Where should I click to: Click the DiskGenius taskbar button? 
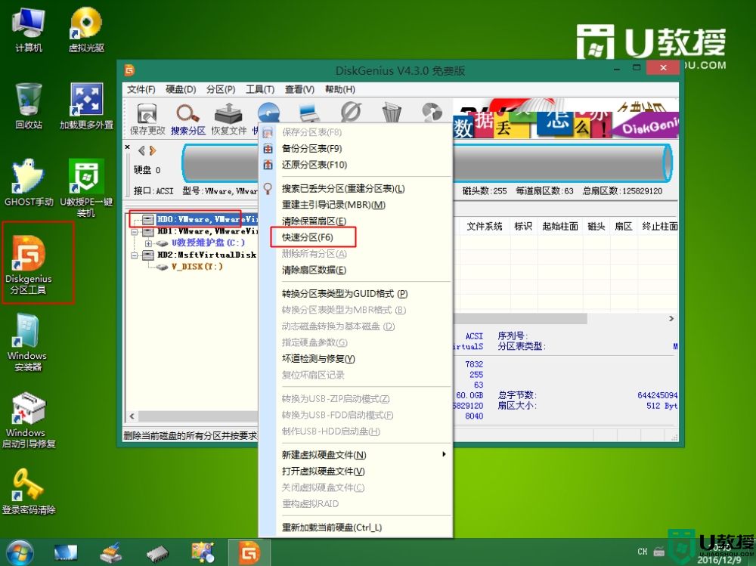pyautogui.click(x=249, y=552)
